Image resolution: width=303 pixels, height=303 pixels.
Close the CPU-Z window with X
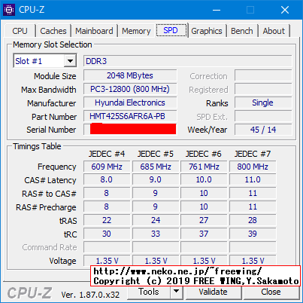click(x=285, y=10)
